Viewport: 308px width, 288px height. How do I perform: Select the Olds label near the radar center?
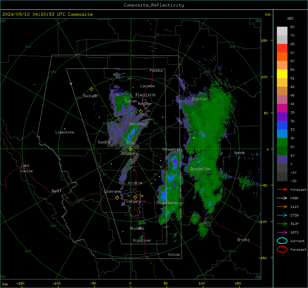(130, 143)
